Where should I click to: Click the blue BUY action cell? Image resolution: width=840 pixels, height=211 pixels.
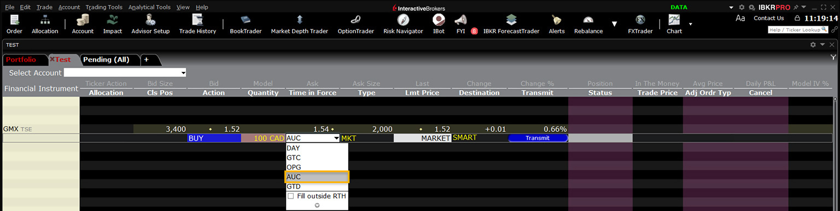[x=214, y=138]
